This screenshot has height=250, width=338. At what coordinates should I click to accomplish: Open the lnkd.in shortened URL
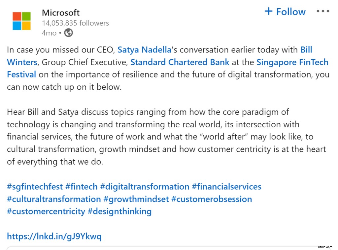pos(54,236)
